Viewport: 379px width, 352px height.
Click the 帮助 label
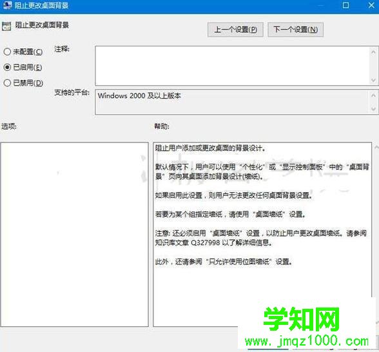[162, 126]
